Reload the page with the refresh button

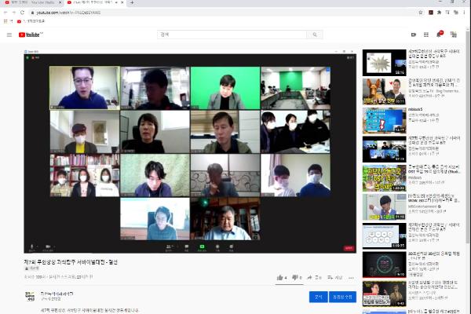[22, 13]
